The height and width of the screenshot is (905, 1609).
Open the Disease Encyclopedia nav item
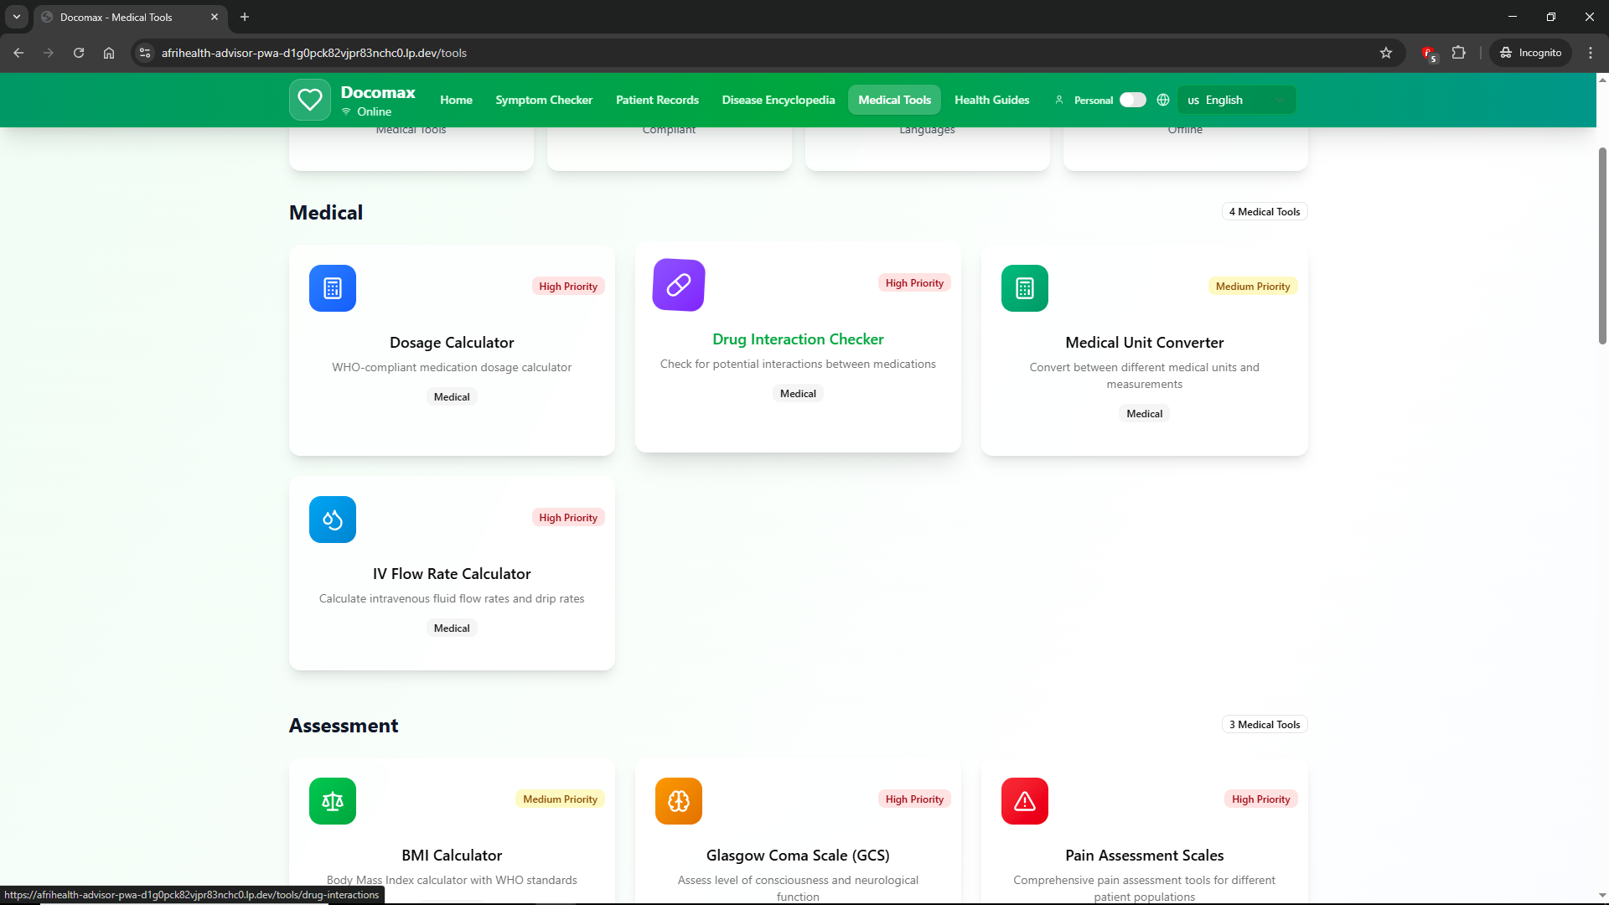[x=778, y=100]
